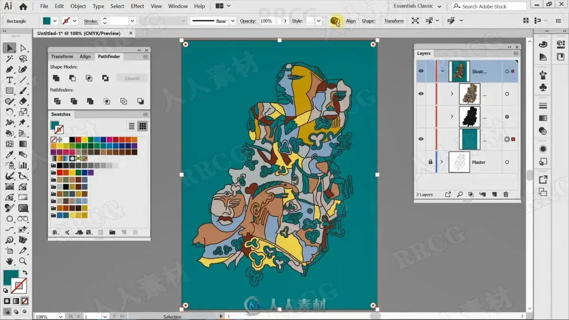Create new layer in Layers panel
The height and width of the screenshot is (320, 569).
point(494,195)
